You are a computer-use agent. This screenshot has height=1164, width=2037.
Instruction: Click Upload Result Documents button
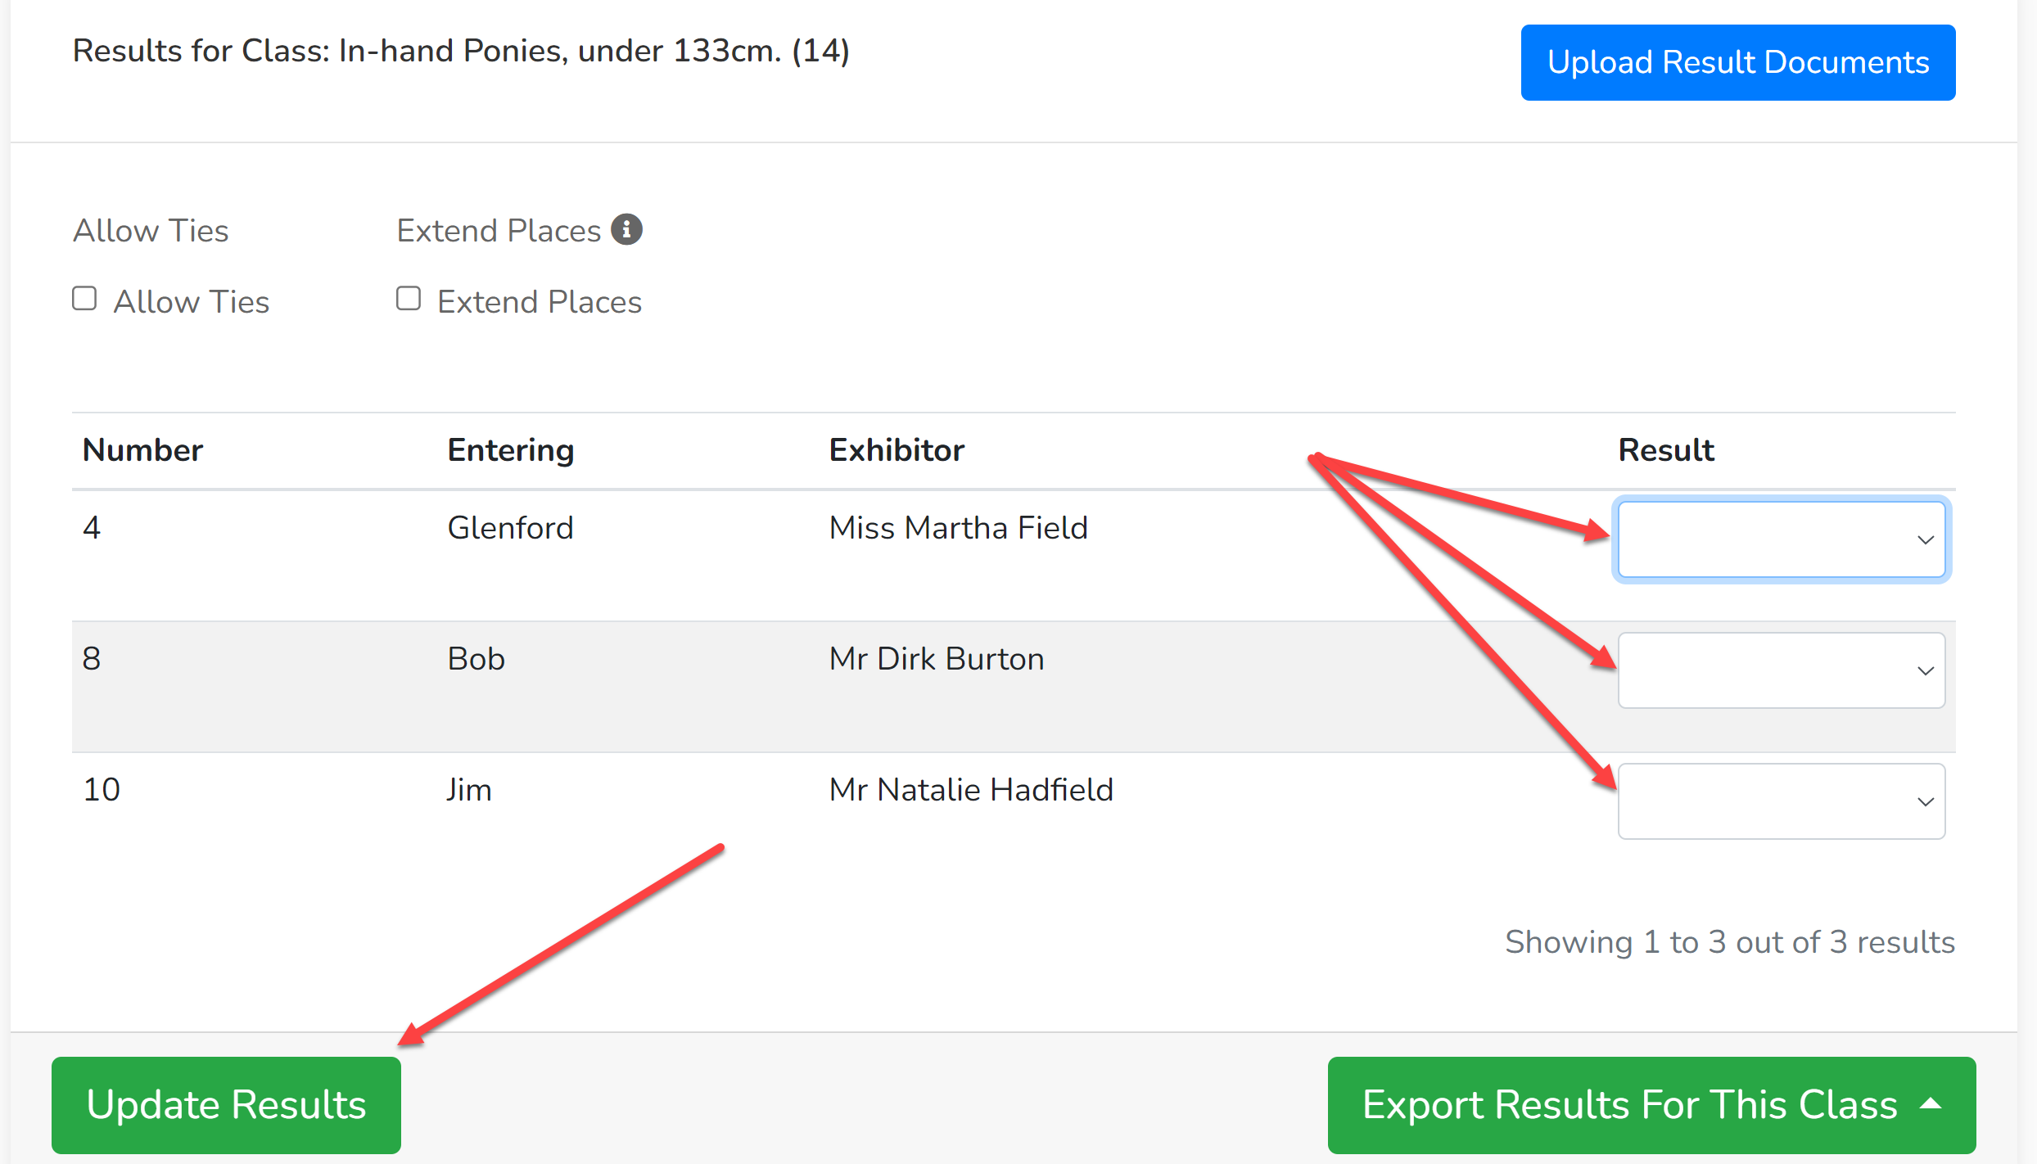click(x=1738, y=62)
